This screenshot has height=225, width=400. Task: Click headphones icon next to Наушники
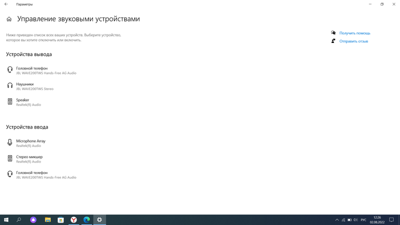click(10, 85)
